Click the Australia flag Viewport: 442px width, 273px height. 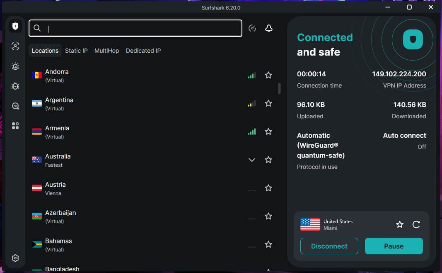36,160
